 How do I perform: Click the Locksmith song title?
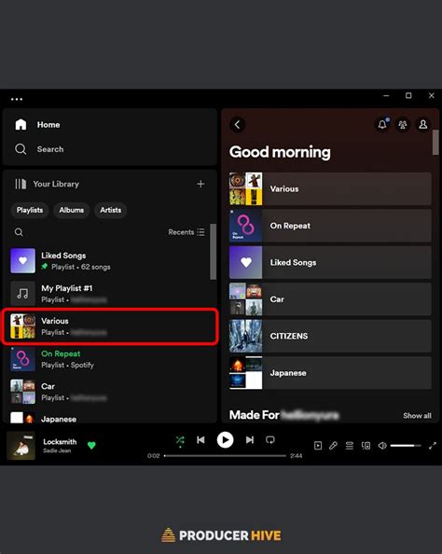coord(60,442)
